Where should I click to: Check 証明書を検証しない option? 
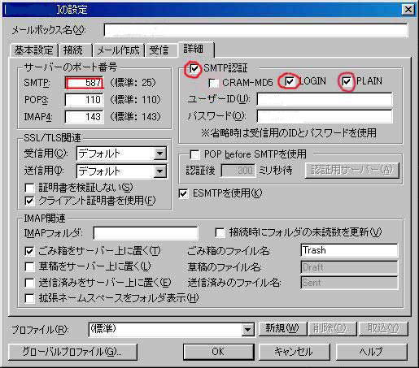coord(29,188)
